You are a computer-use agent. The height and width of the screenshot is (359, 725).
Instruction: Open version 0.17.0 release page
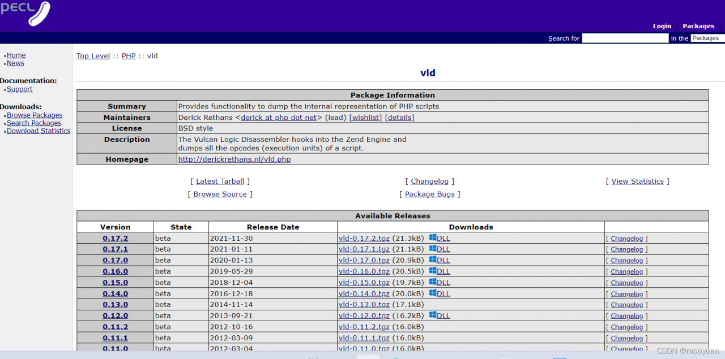click(115, 260)
